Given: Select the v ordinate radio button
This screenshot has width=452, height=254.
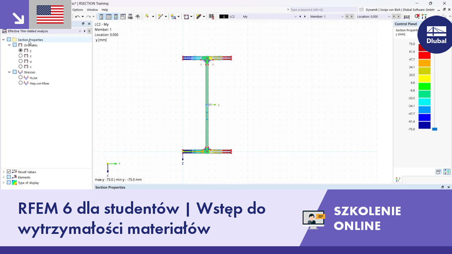Looking at the screenshot, I should coord(20,67).
